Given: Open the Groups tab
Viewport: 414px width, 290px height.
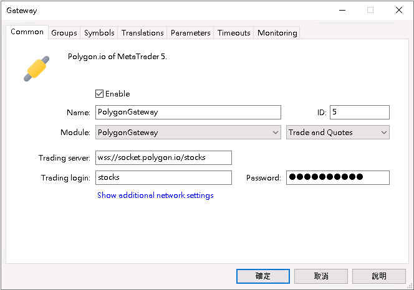Looking at the screenshot, I should (64, 33).
